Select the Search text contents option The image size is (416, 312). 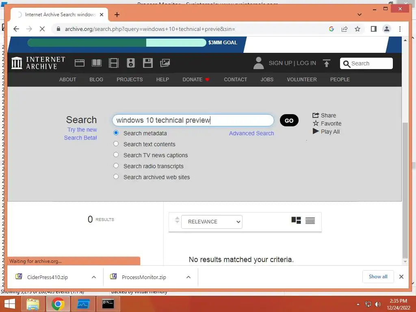tap(116, 144)
